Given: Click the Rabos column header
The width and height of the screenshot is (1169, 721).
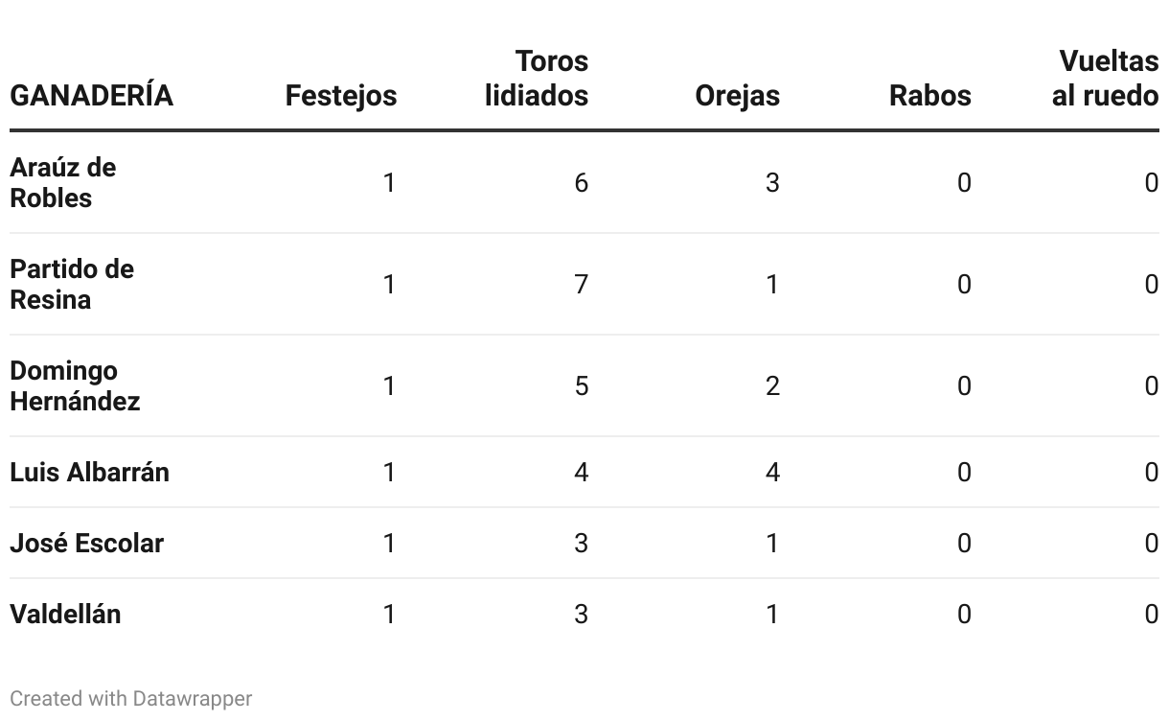Looking at the screenshot, I should click(929, 96).
